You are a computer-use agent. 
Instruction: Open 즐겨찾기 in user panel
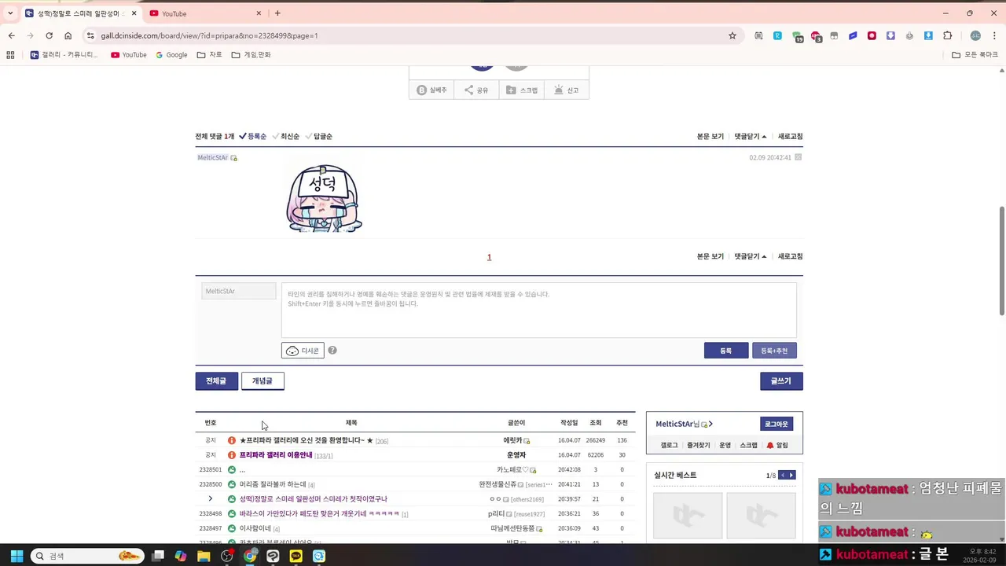[698, 445]
